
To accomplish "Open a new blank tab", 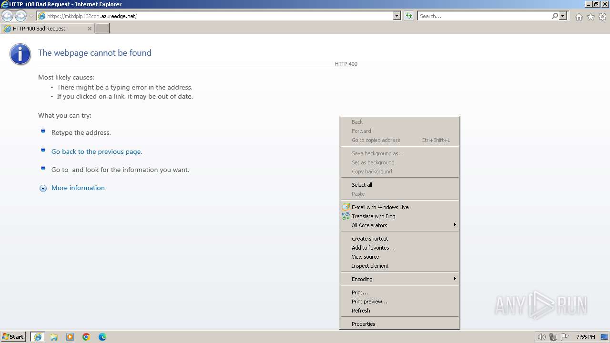I will point(102,29).
